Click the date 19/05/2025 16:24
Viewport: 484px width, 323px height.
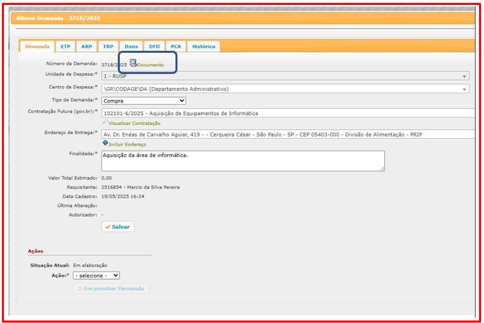pos(123,196)
